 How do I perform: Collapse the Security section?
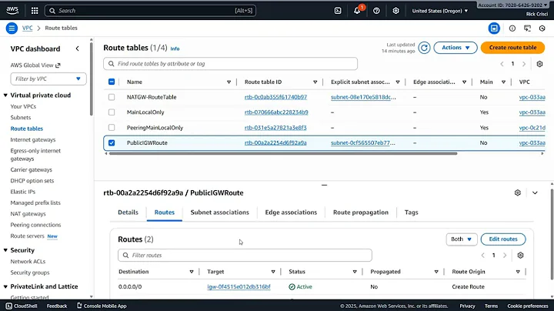coord(5,250)
